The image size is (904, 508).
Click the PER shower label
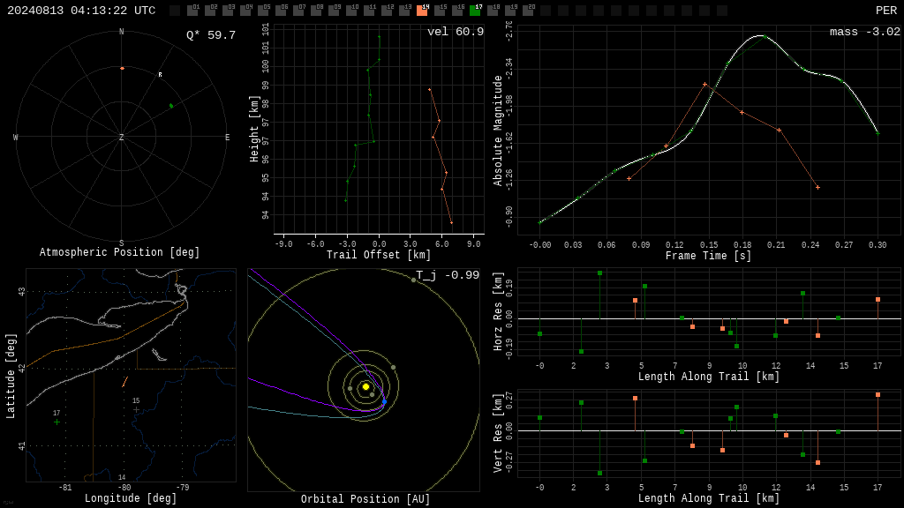click(x=886, y=11)
